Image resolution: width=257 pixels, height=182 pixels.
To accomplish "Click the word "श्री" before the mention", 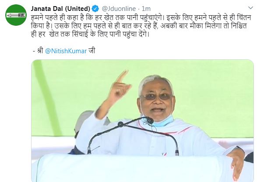I will (x=40, y=51).
